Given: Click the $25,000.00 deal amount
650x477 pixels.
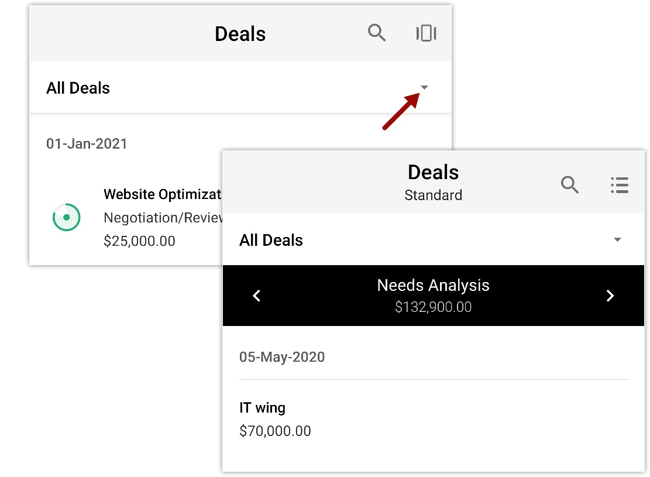Looking at the screenshot, I should (x=139, y=241).
